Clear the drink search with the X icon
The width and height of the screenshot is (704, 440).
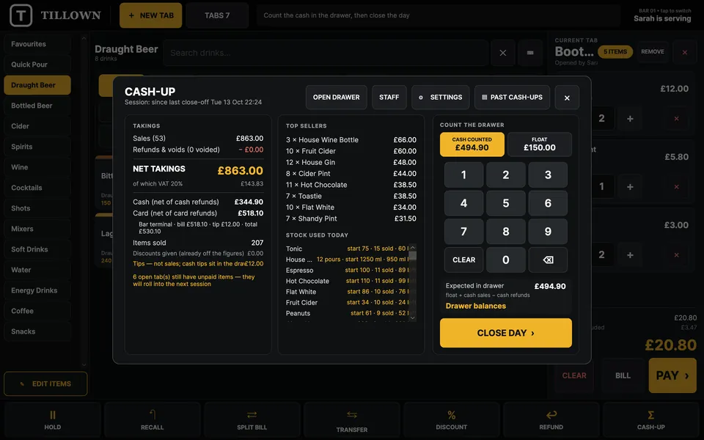click(503, 53)
